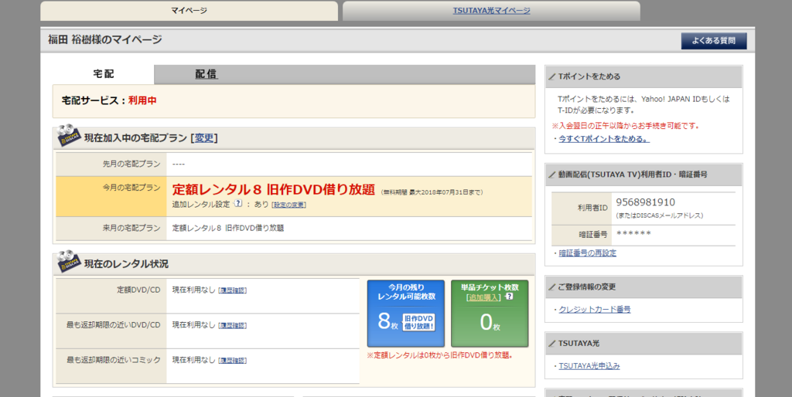Click the blue 今月の残りレンタル可能枚数 box
Screen dimensions: 792x397
pos(406,314)
